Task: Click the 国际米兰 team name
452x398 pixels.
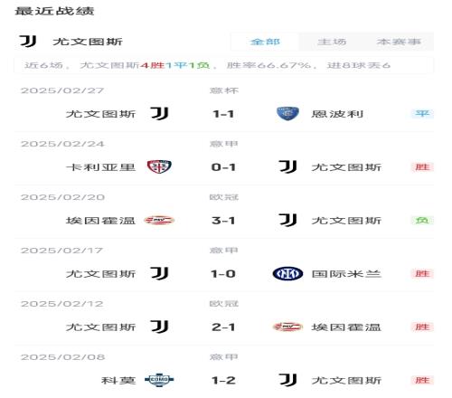Action: tap(346, 274)
